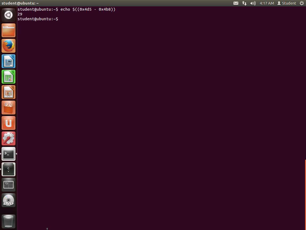
Task: Click the Terminal icon in launcher
Action: pos(8,154)
